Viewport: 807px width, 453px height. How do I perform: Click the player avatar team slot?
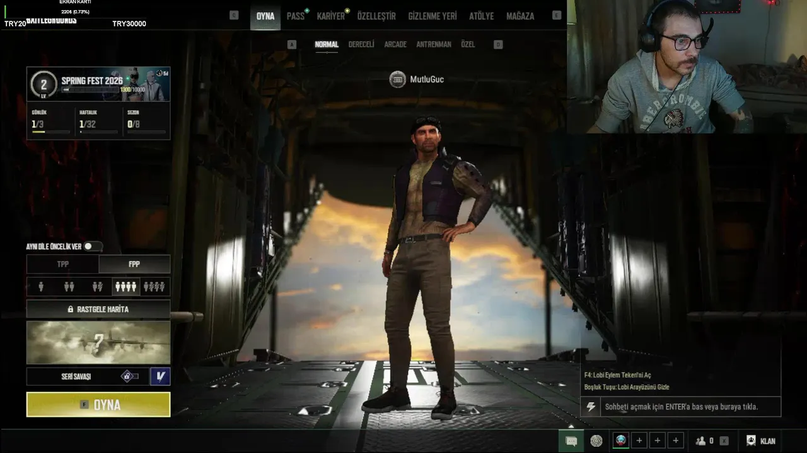point(621,440)
